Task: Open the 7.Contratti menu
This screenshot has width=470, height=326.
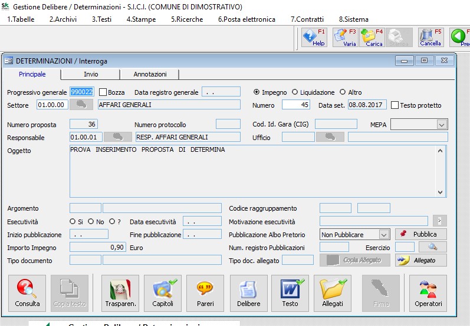Action: [x=307, y=19]
